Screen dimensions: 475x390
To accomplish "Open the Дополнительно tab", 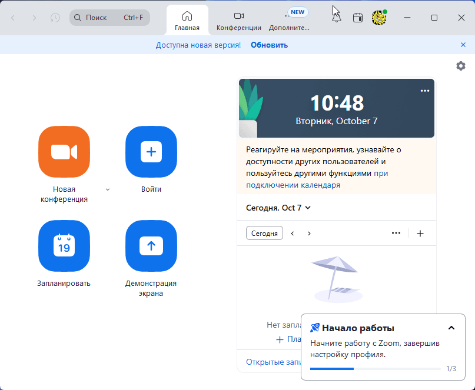I will (x=289, y=21).
